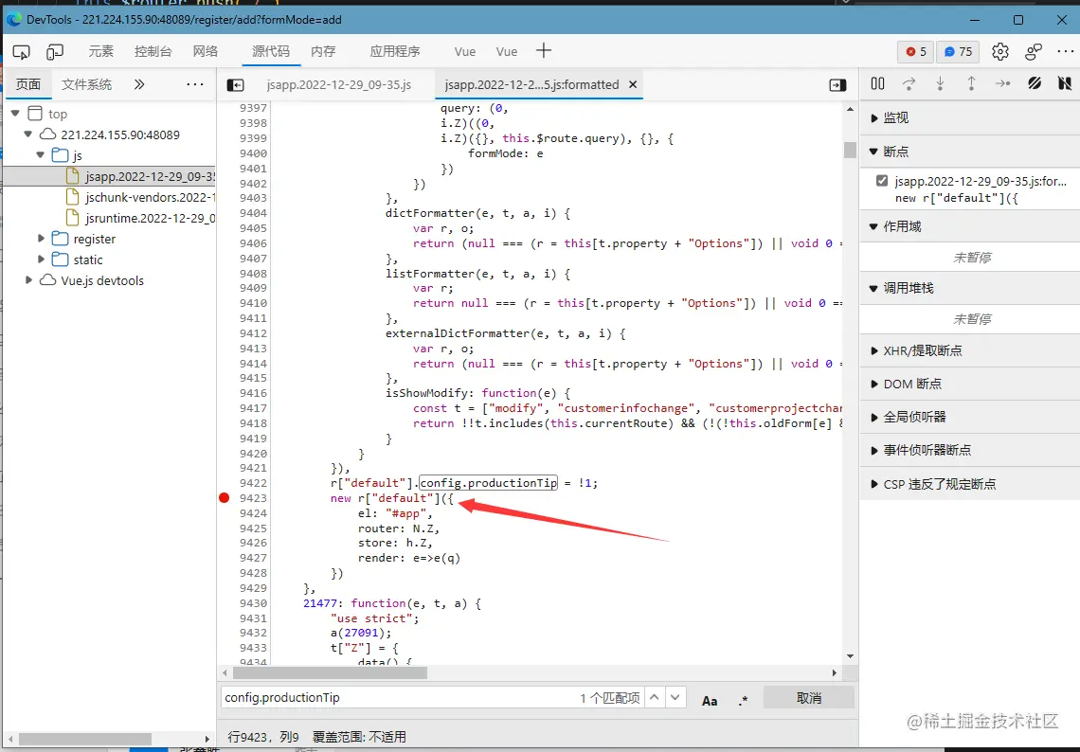This screenshot has height=752, width=1080.
Task: Step over next function call icon
Action: pos(909,83)
